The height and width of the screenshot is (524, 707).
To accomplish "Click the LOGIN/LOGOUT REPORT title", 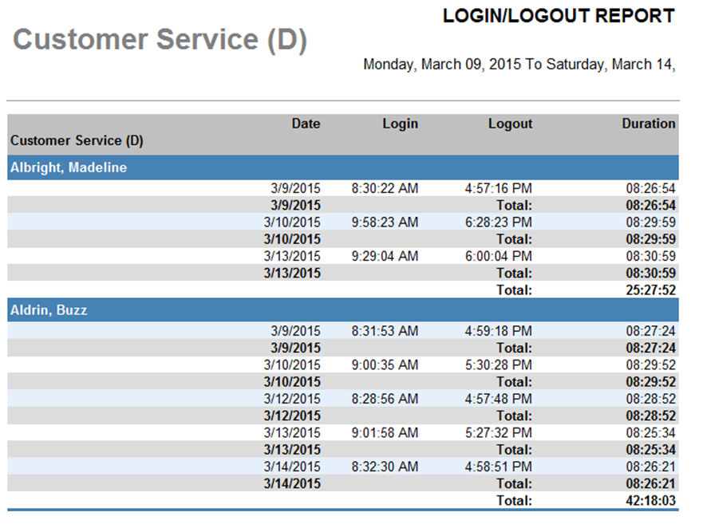I will click(x=559, y=16).
